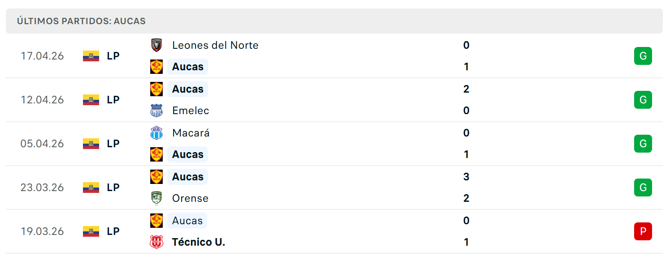Image resolution: width=670 pixels, height=260 pixels.
Task: Open Leones del Norte team link
Action: 215,45
